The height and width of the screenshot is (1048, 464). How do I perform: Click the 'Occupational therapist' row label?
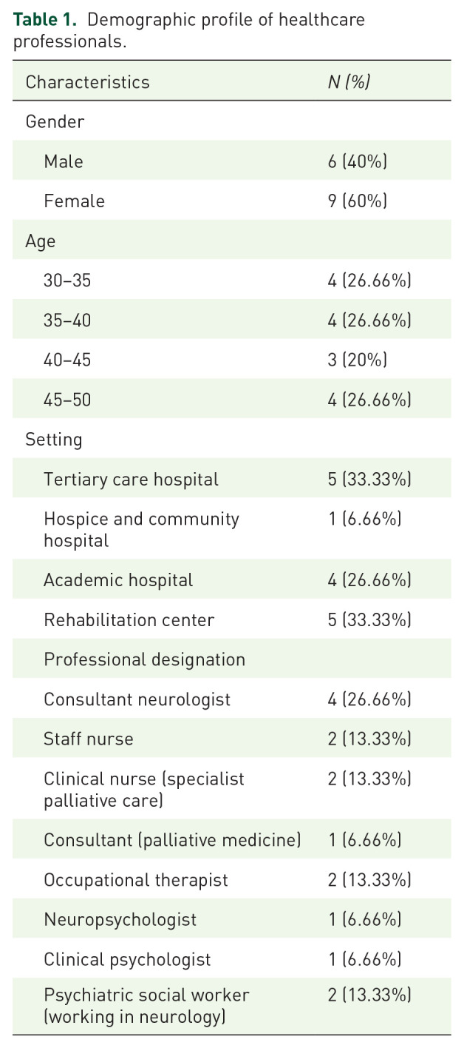[136, 880]
